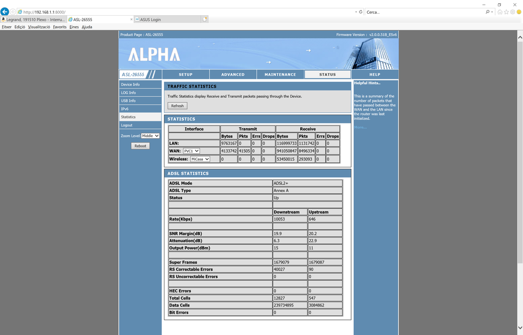Click the Refresh statistics button
Viewport: 523px width, 335px height.
177,106
